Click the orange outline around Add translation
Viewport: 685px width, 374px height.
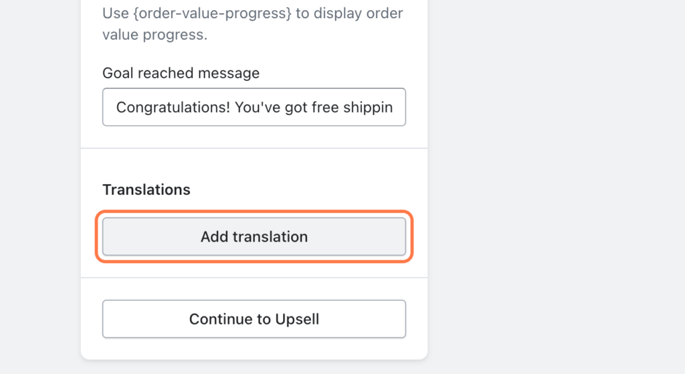(x=254, y=213)
